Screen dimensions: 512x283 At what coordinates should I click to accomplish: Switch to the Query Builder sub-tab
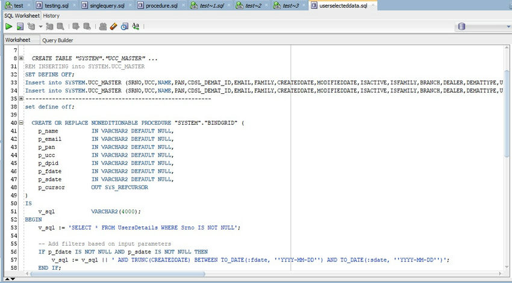pos(57,40)
